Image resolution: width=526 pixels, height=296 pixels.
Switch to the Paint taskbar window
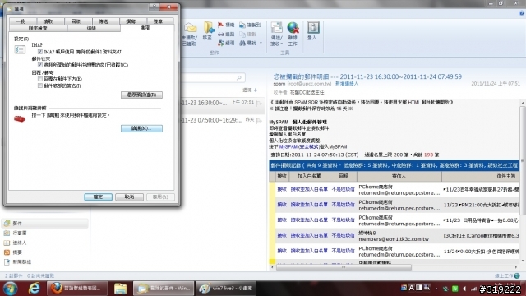click(x=226, y=288)
